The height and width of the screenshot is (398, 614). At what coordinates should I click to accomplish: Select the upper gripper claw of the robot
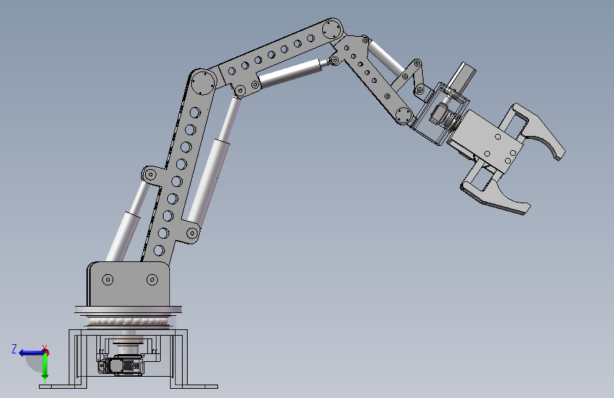pos(538,129)
